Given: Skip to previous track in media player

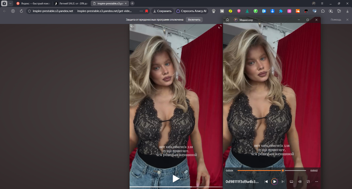Looking at the screenshot, I should click(x=266, y=181).
